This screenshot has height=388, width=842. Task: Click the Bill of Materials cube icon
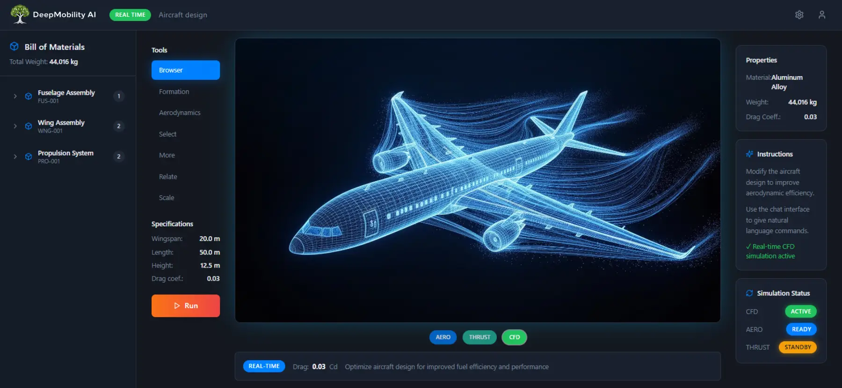coord(15,47)
